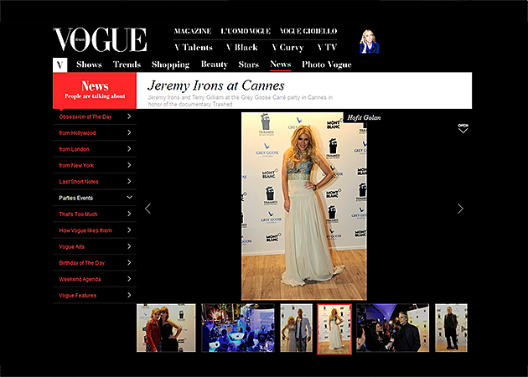Open the blue-lit party crowd thumbnail
The height and width of the screenshot is (377, 528).
(x=238, y=328)
